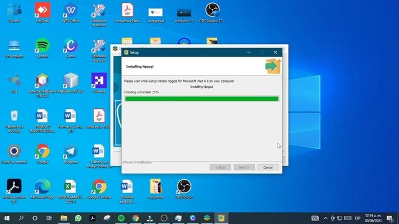Select the OBS-Studio-27 installer file icon
Screen dimensions: 399x224
212,12
